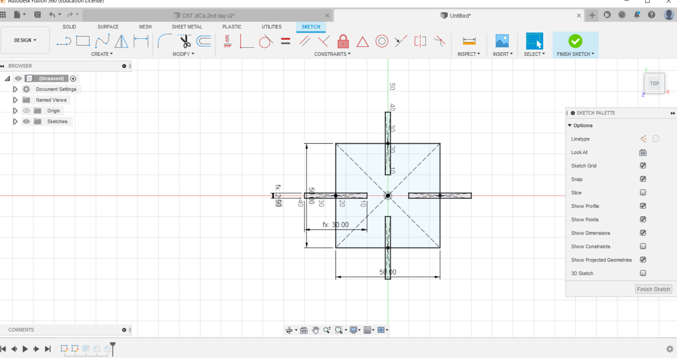The image size is (677, 358).
Task: Click the green Finish Sketch checkmark
Action: [x=575, y=41]
